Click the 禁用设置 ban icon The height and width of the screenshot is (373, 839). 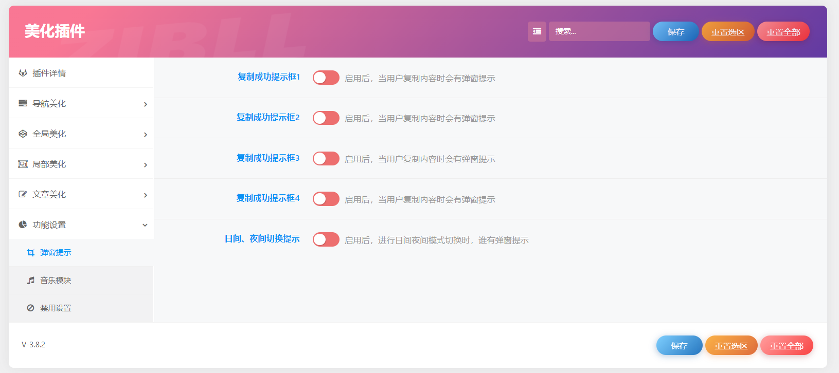coord(31,308)
